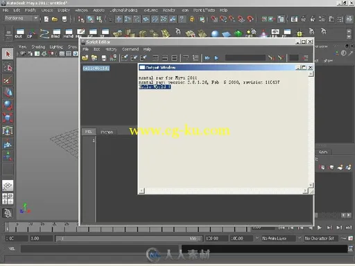Open the Command menu in Script Editor
This screenshot has width=355, height=266.
point(130,49)
